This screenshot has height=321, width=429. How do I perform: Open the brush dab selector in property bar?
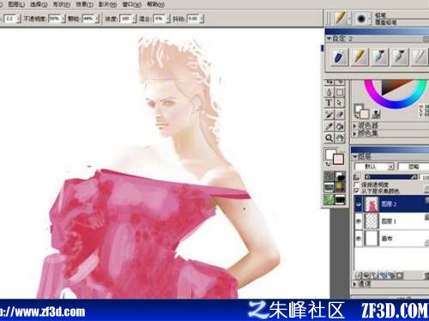click(x=361, y=19)
